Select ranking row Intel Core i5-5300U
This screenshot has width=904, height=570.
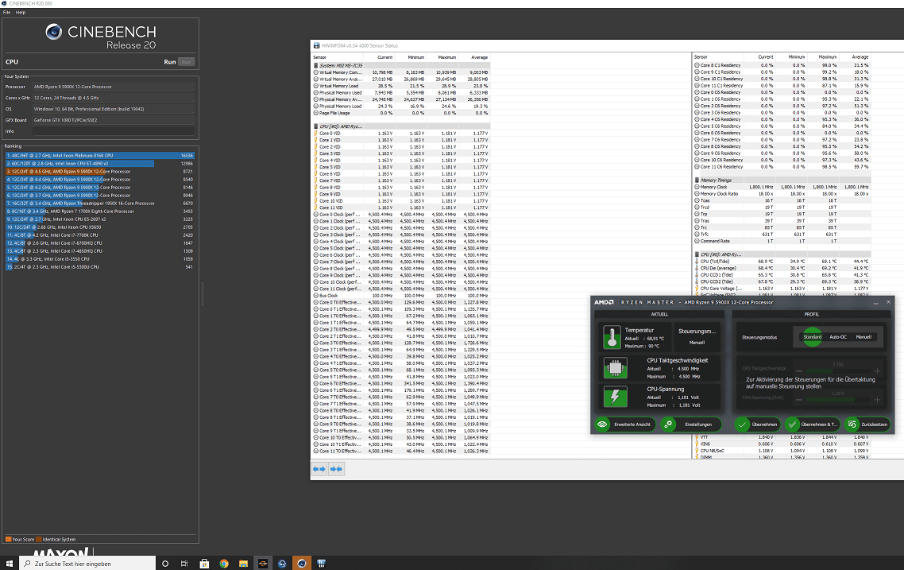coord(100,267)
